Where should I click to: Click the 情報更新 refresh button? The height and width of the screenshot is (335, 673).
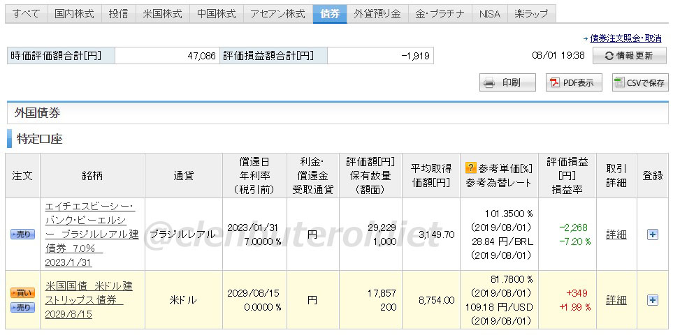point(629,56)
